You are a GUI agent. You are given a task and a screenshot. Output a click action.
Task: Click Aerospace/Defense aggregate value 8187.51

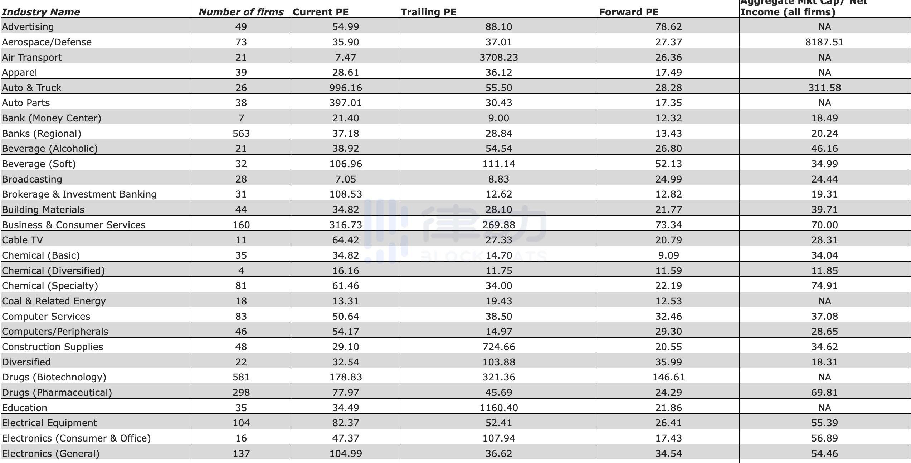pyautogui.click(x=824, y=42)
